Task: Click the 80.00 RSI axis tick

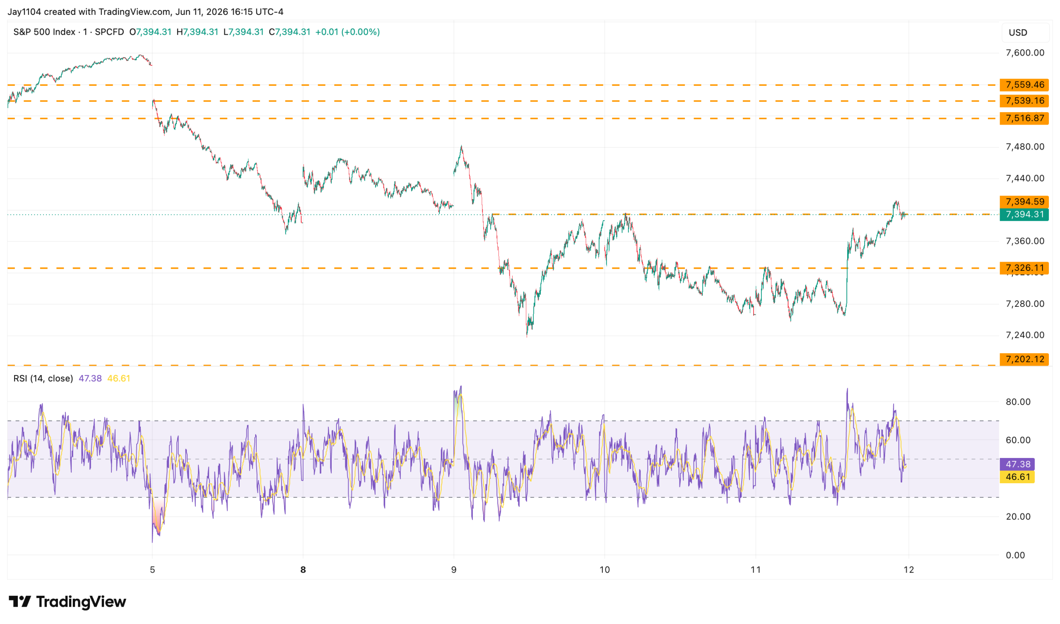Action: (1018, 402)
